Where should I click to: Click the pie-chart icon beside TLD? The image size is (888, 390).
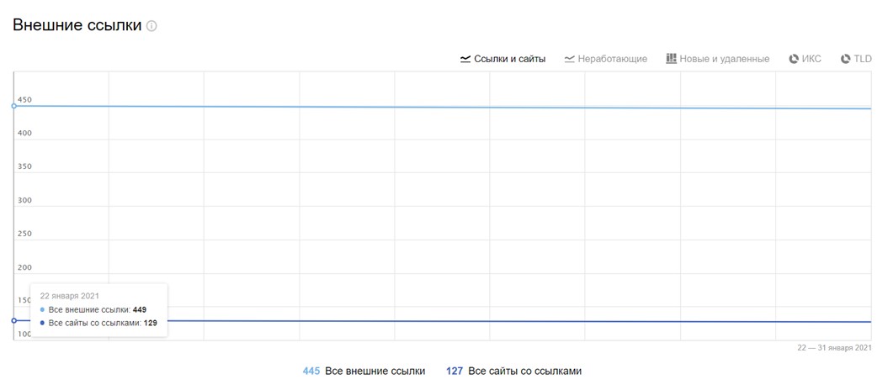click(845, 59)
